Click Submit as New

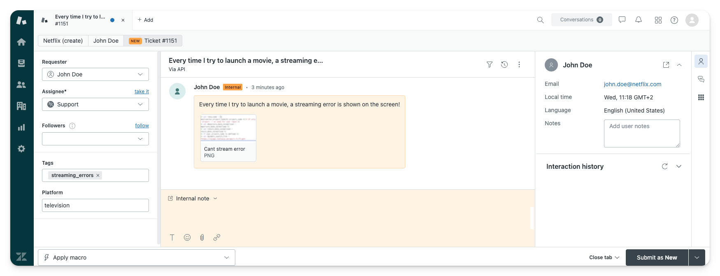pyautogui.click(x=657, y=258)
